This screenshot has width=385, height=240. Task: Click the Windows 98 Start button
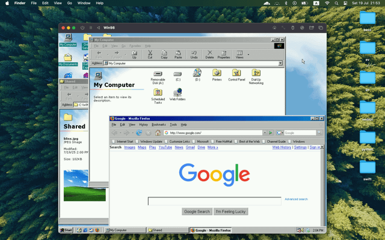coord(66,230)
